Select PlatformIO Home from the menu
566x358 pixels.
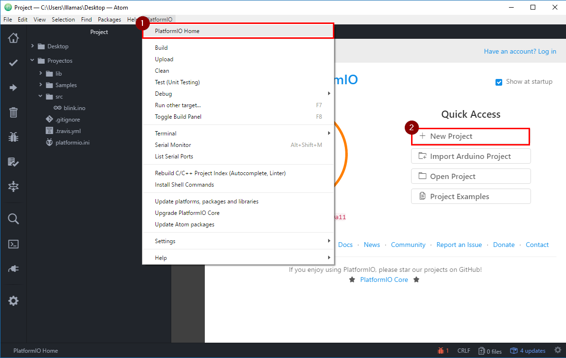(238, 31)
